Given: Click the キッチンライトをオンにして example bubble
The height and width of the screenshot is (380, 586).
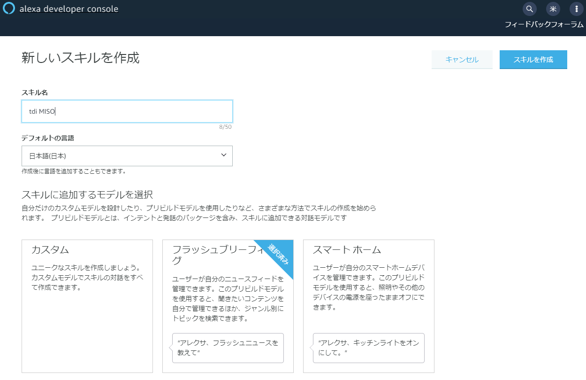Looking at the screenshot, I should (x=369, y=348).
